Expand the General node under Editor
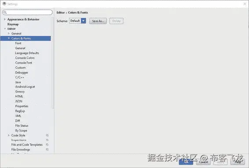The width and height of the screenshot is (249, 168). [9, 33]
